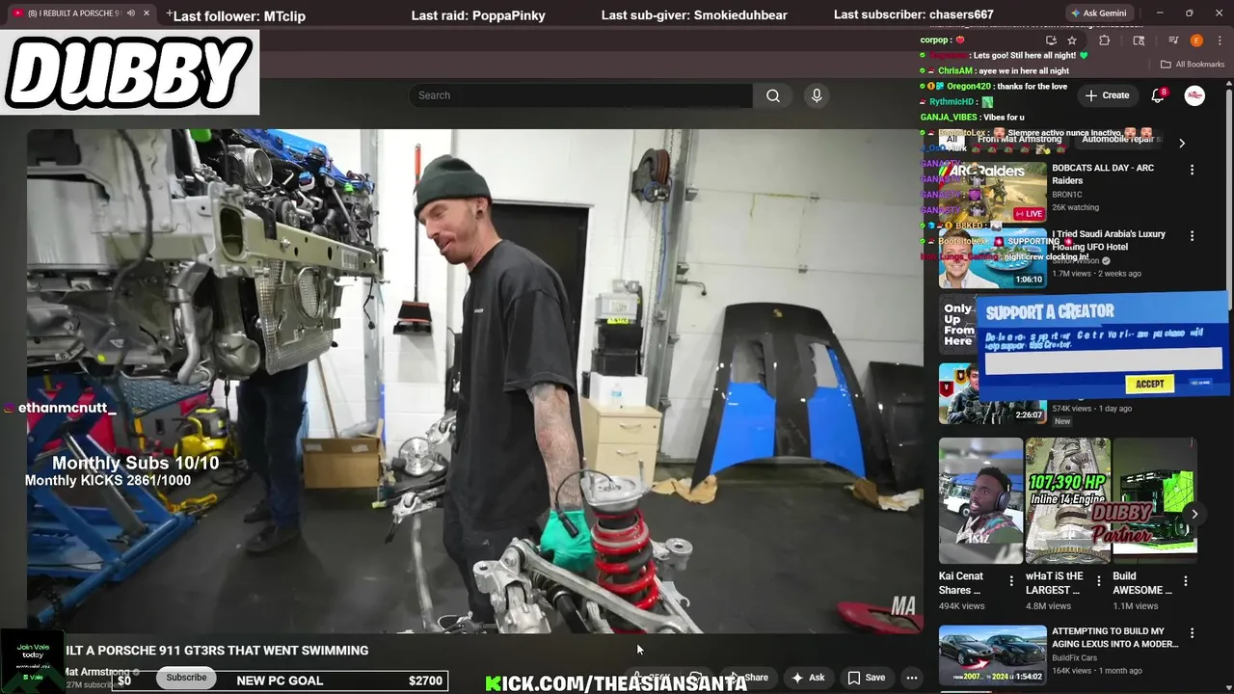Open the ARC Raiders live thumbnail

(x=992, y=191)
